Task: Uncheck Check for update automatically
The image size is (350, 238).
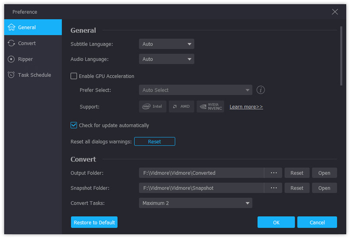Action: tap(74, 125)
